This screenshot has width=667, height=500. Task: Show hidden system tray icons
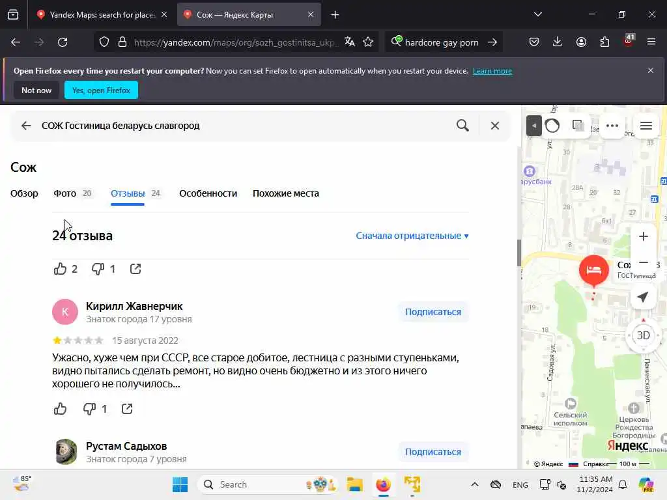tap(475, 484)
